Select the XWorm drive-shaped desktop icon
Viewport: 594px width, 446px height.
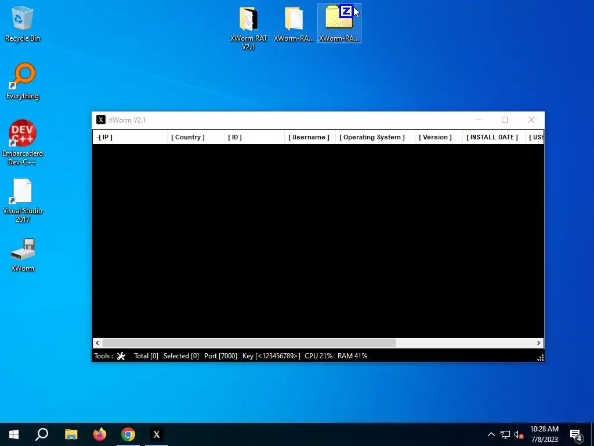[x=23, y=255]
